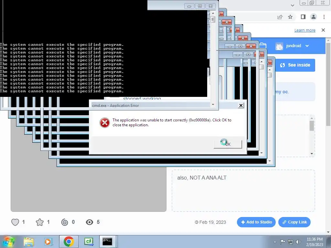This screenshot has height=248, width=331.
Task: Open the Learn more link
Action: [x=305, y=30]
